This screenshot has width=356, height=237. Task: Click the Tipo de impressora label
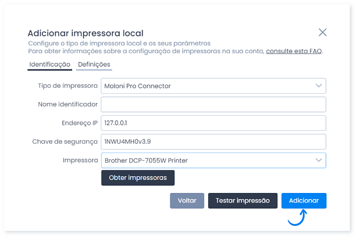(x=68, y=86)
